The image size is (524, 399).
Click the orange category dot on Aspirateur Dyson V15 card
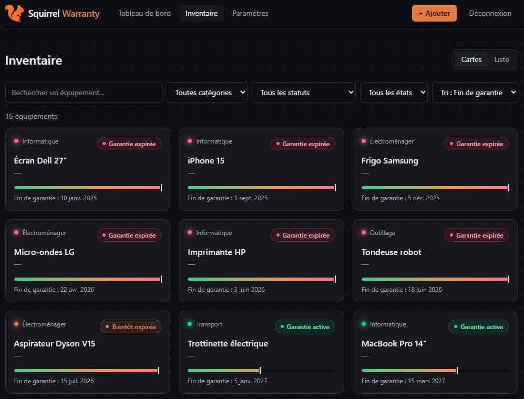pos(16,324)
